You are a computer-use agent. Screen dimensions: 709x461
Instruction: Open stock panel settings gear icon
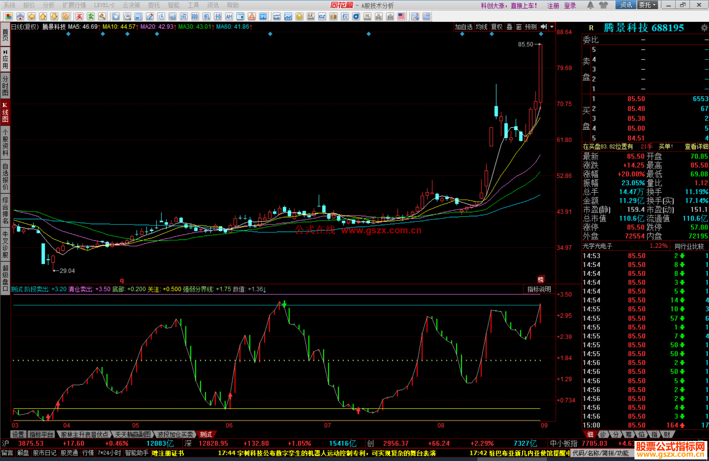click(x=704, y=28)
